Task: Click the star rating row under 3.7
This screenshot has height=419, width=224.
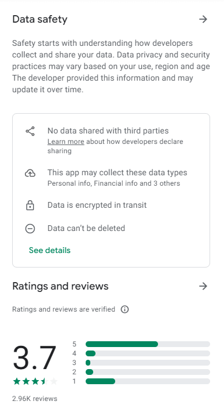Action: click(35, 381)
